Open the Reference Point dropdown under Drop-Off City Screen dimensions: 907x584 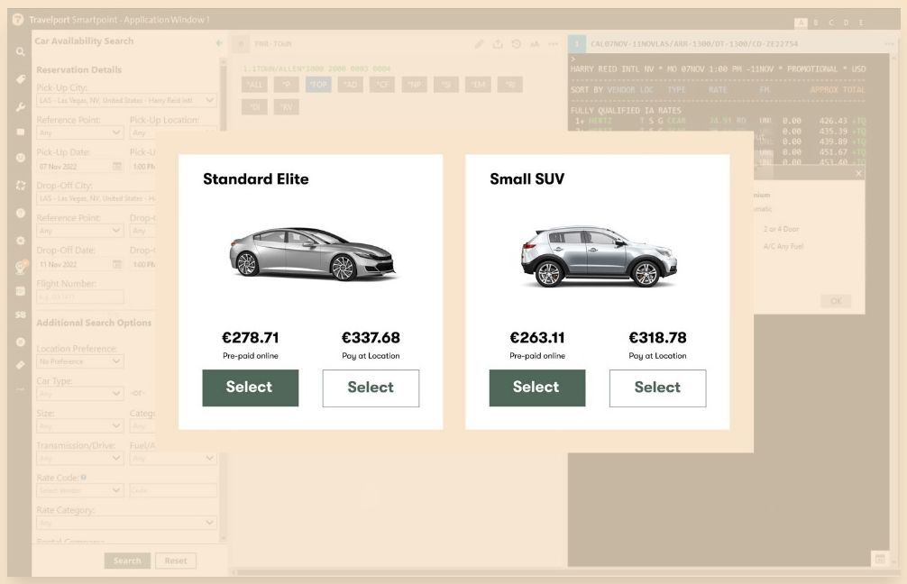pos(80,231)
